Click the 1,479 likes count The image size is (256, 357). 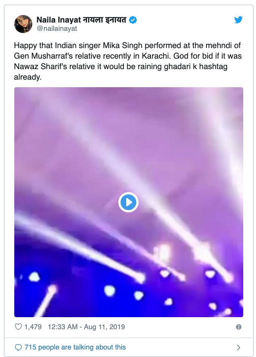click(33, 327)
